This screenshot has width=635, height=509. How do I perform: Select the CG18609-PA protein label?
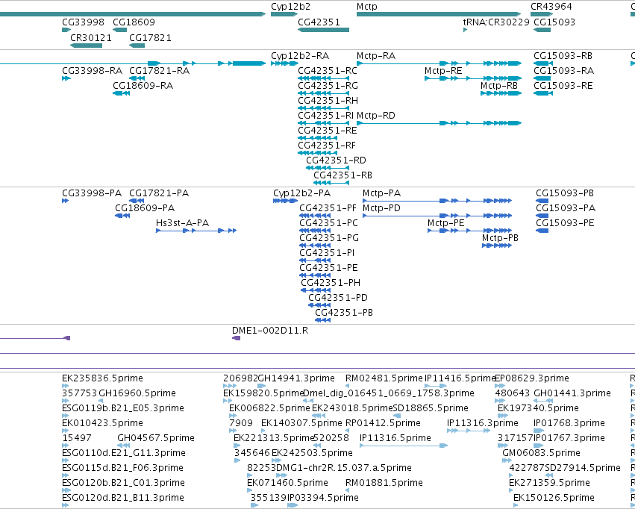pos(145,208)
